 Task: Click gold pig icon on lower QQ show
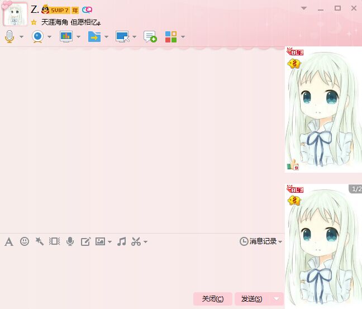click(x=294, y=201)
